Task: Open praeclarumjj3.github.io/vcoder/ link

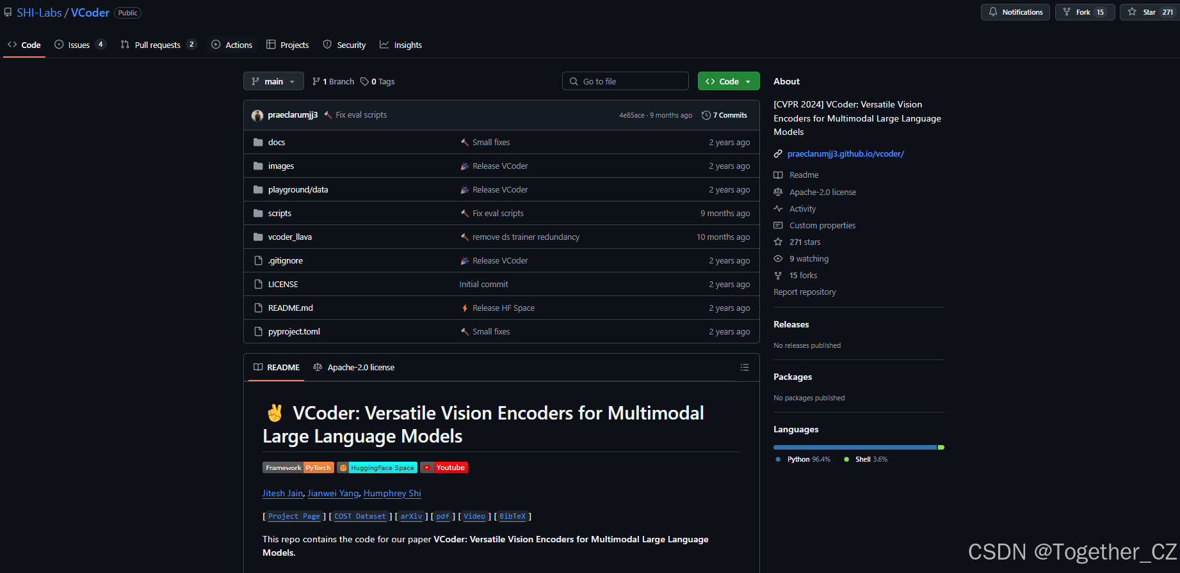Action: [845, 153]
